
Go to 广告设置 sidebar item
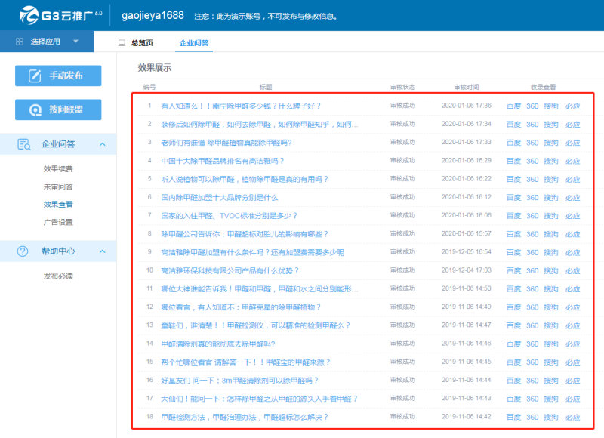(x=58, y=222)
